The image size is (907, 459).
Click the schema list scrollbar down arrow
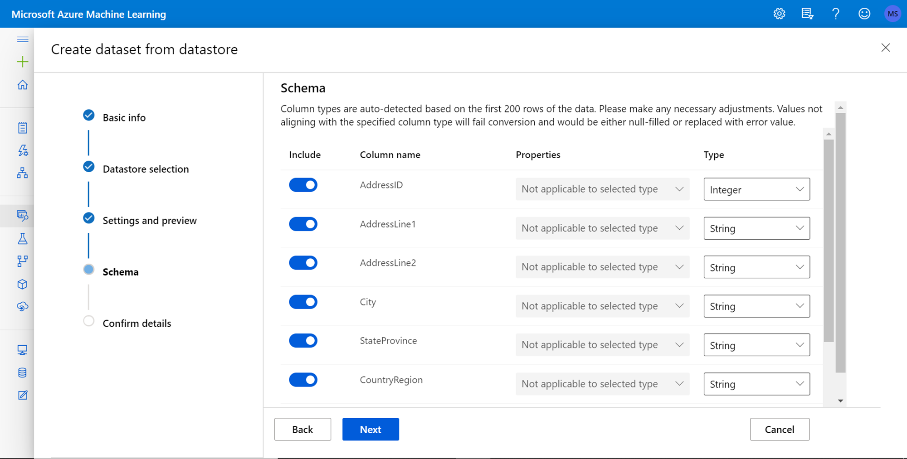840,401
